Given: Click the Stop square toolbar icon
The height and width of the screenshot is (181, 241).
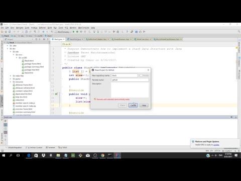Looking at the screenshot, I should pyautogui.click(x=85, y=32).
